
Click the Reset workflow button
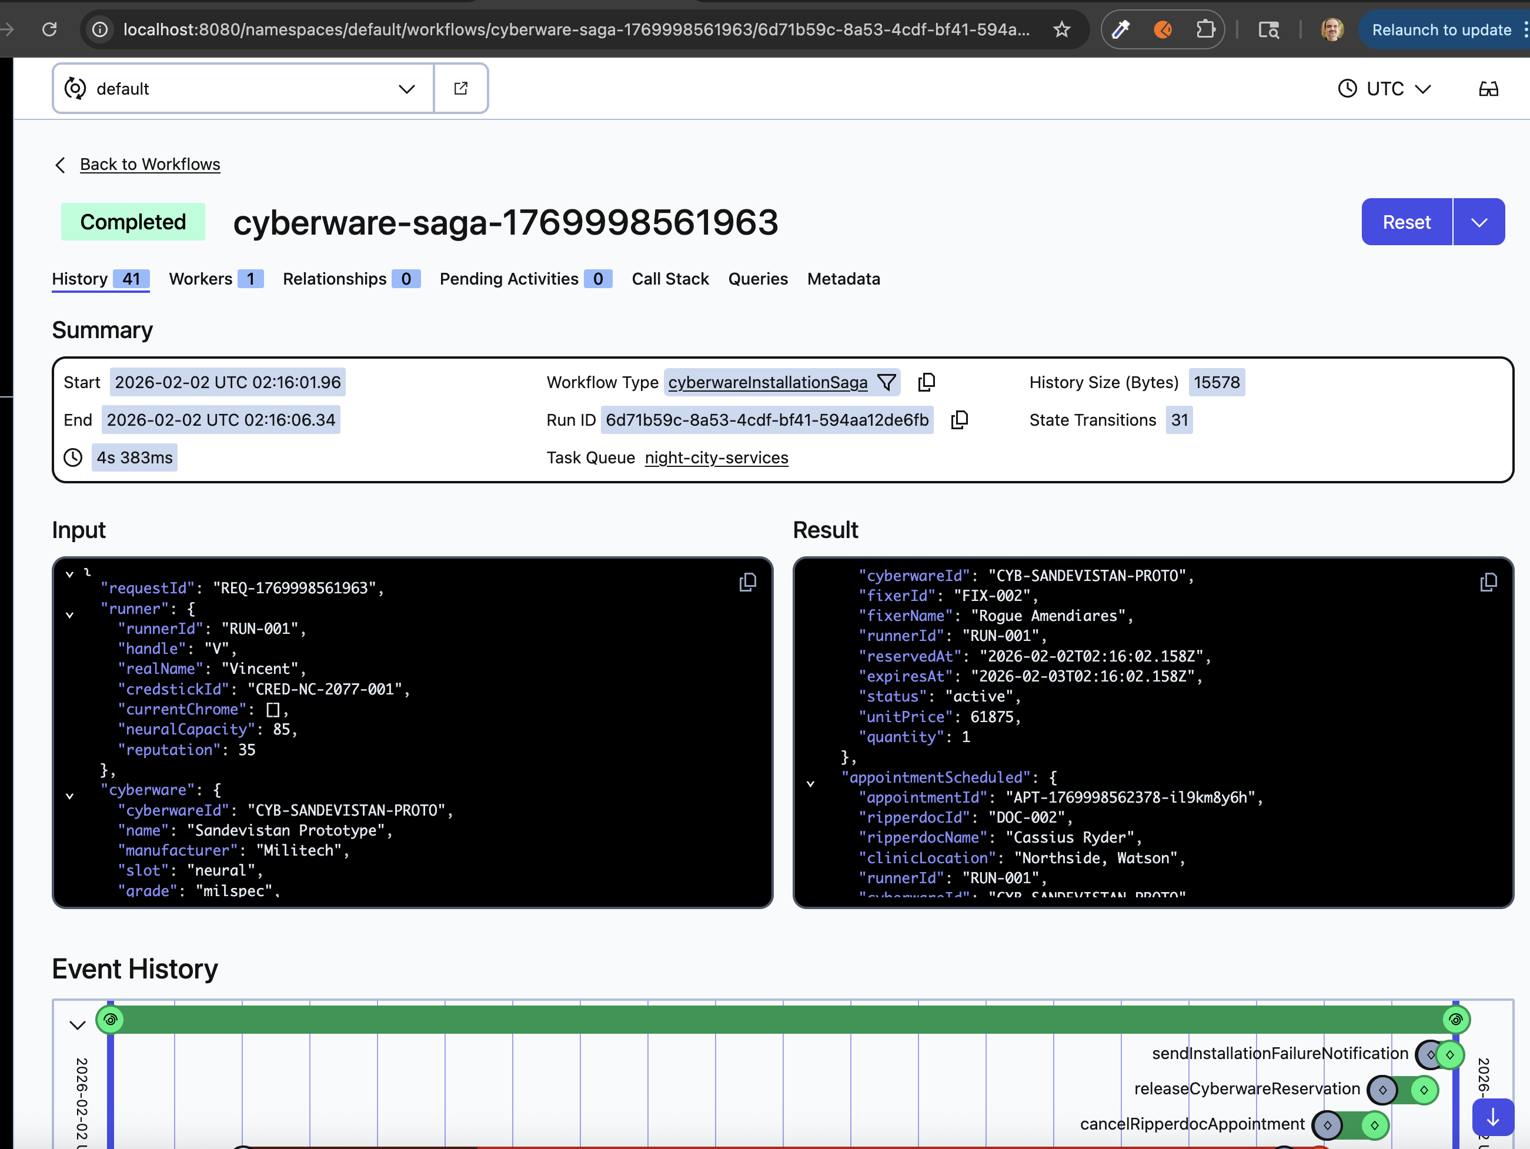(x=1405, y=221)
